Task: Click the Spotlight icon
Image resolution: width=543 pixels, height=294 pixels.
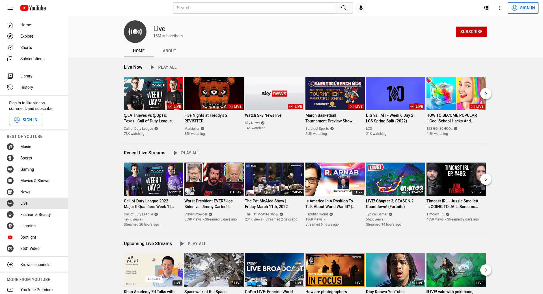Action: coord(10,237)
